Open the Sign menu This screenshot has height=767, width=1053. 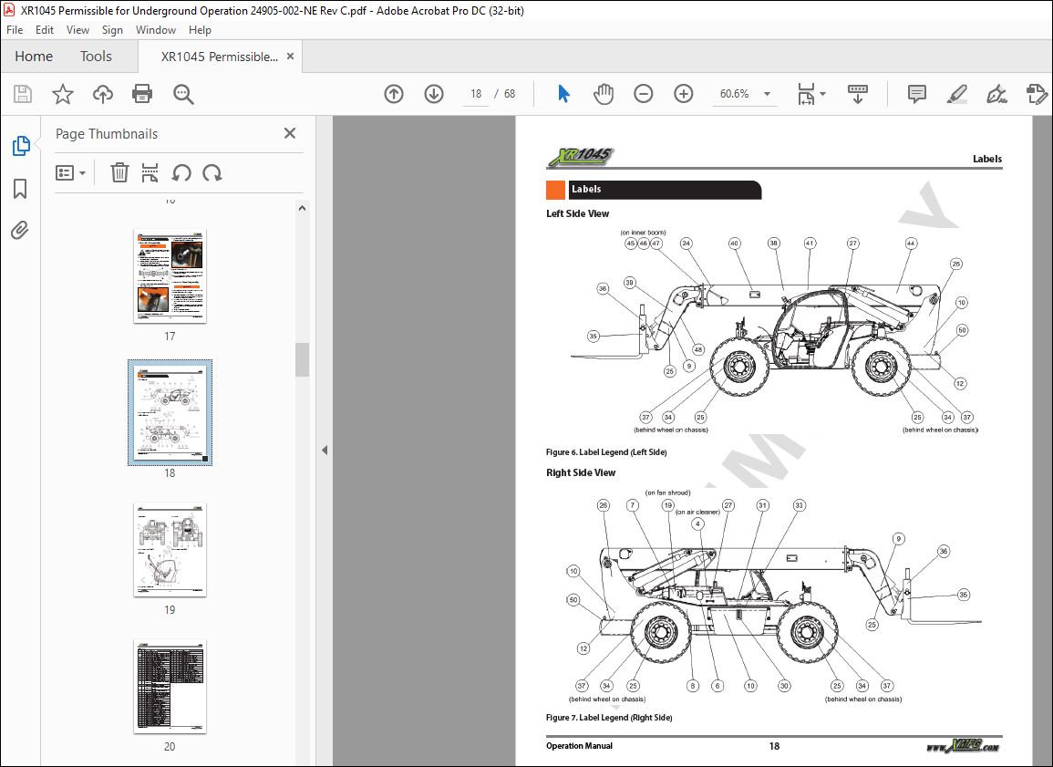(112, 29)
